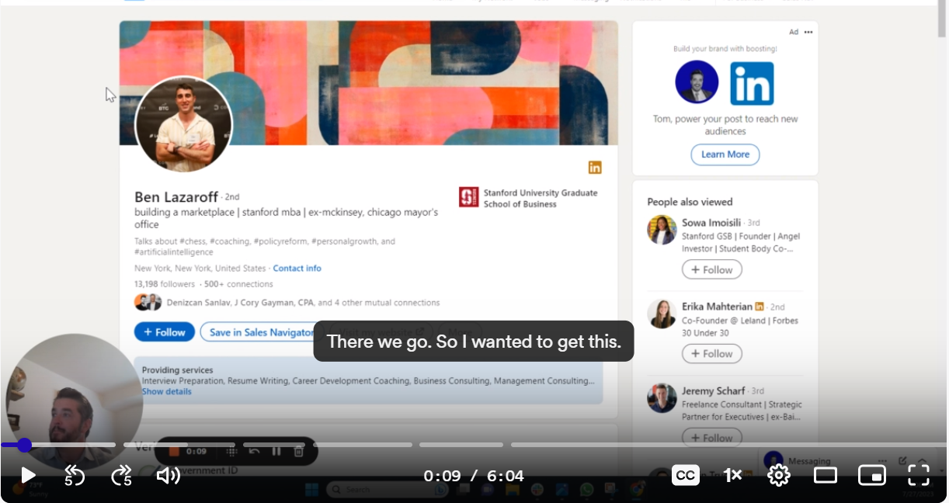This screenshot has height=503, width=949.
Task: Click the presenter webcam bubble
Action: (73, 402)
